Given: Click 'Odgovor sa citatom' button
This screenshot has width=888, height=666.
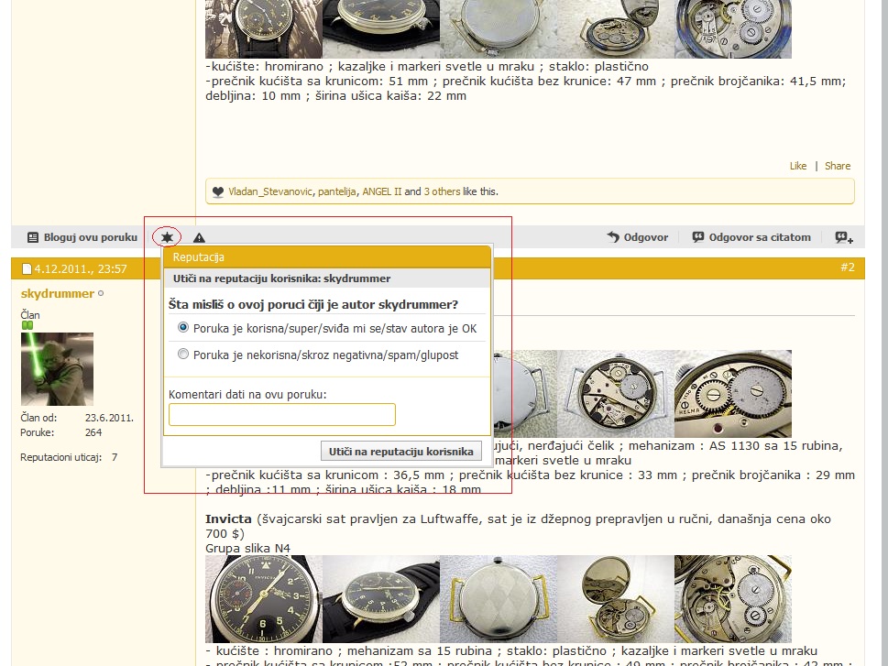Looking at the screenshot, I should (x=751, y=237).
